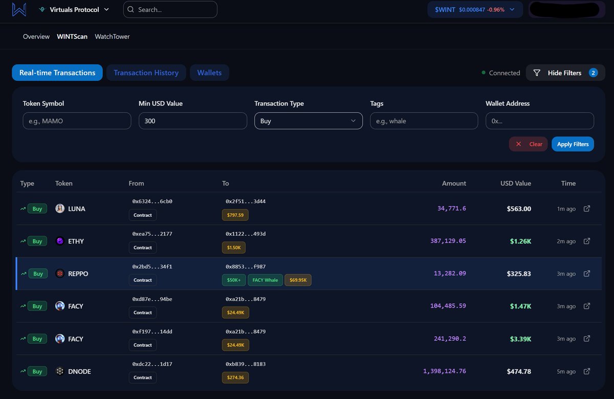Switch to WINTScan tab
This screenshot has width=614, height=399.
point(72,37)
